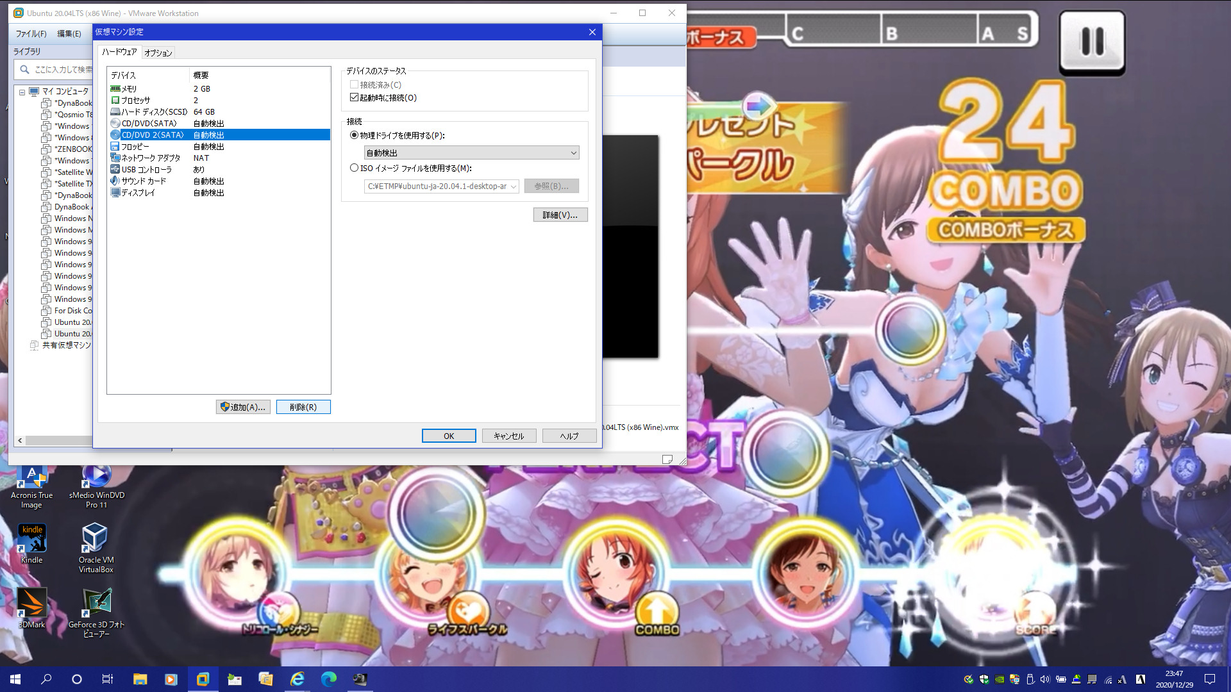The height and width of the screenshot is (692, 1231).
Task: Click the library search input field
Action: 54,69
